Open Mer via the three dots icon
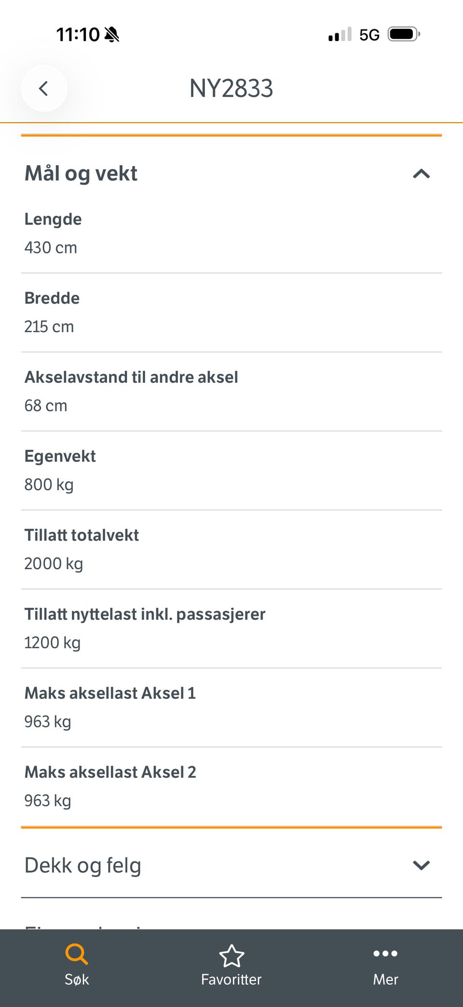463x1007 pixels. click(385, 953)
